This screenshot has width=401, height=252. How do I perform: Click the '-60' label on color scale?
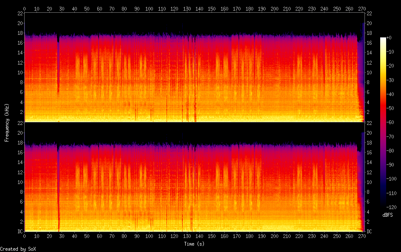390,122
